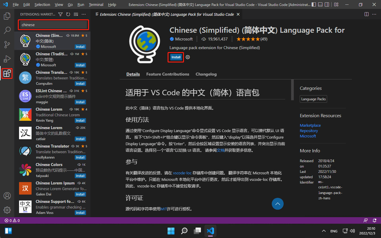Toggle the bottom panel layout icon

point(321,5)
